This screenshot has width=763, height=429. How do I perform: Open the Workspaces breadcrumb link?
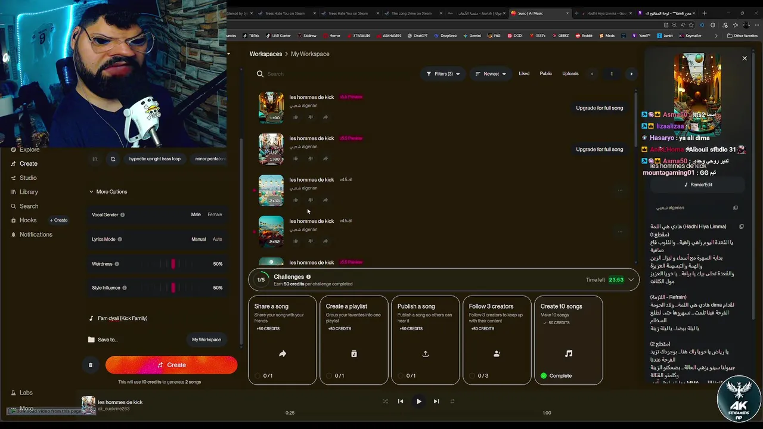pos(266,54)
